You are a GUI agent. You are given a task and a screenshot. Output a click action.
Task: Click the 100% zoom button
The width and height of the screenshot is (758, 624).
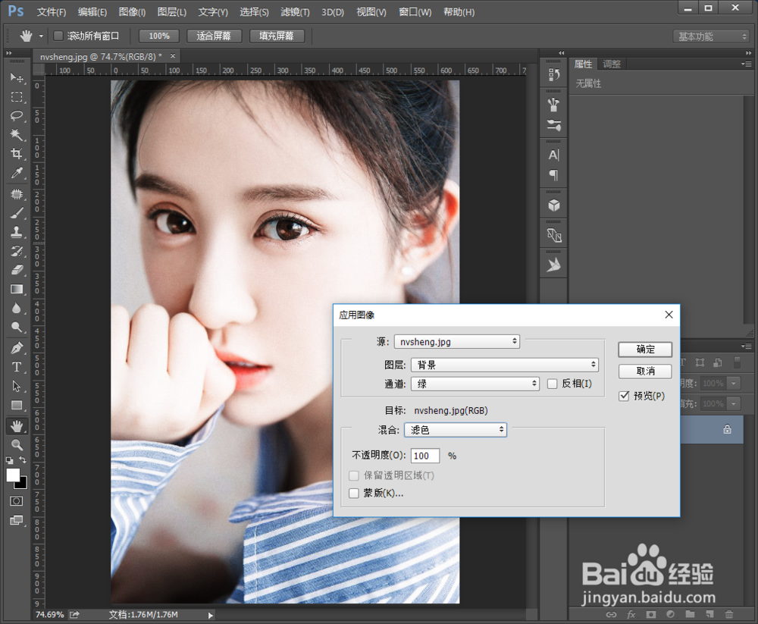pos(159,36)
